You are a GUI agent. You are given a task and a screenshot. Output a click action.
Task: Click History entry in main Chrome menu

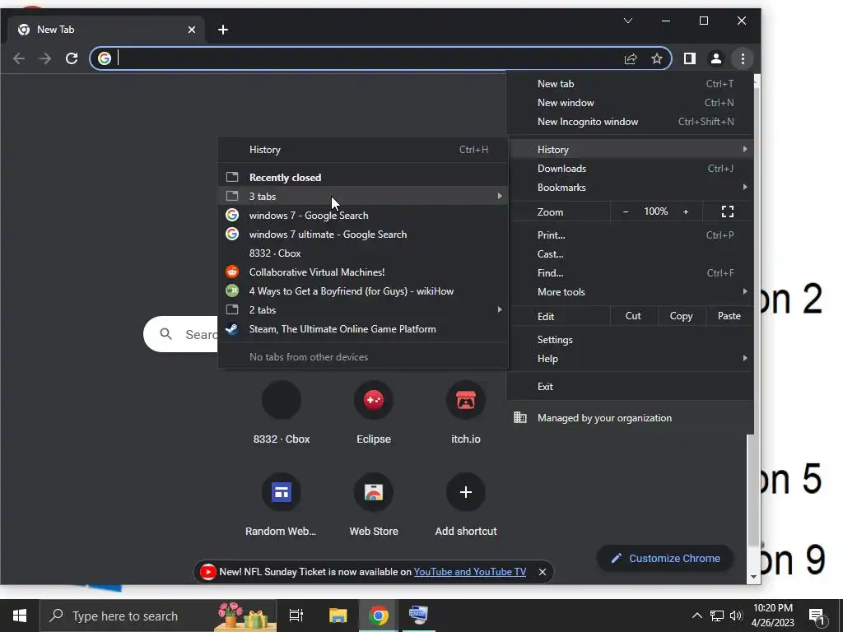[630, 150]
